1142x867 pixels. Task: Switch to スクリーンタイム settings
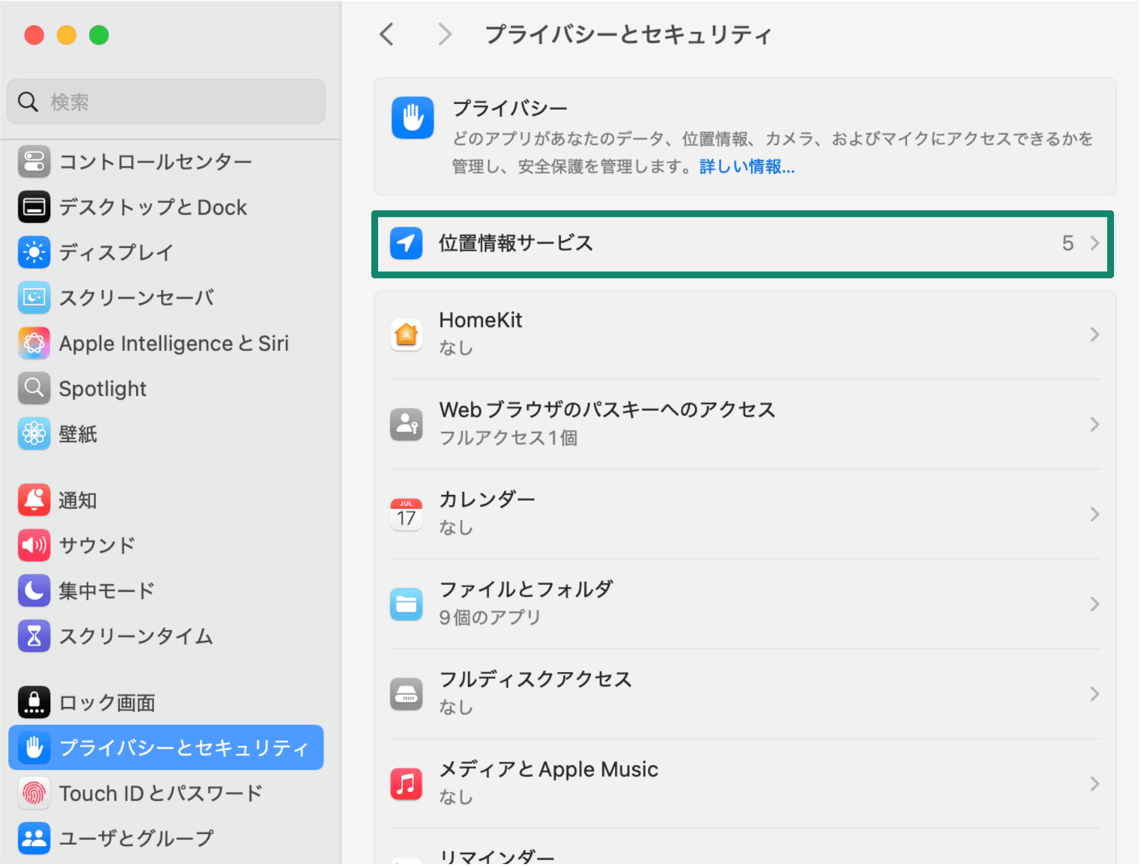pos(135,636)
